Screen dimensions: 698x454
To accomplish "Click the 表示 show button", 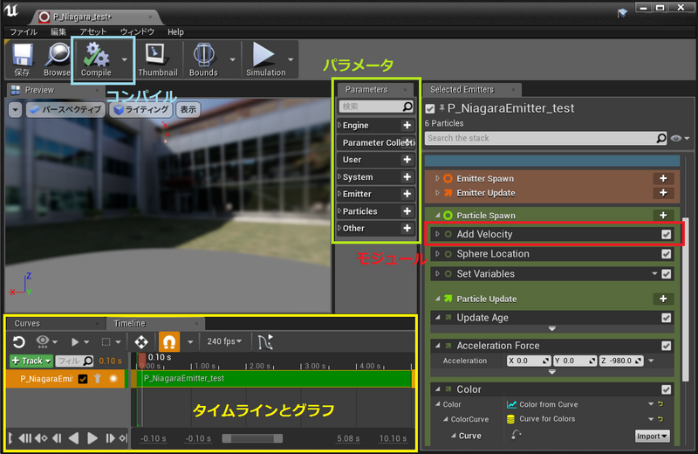I will (x=188, y=110).
